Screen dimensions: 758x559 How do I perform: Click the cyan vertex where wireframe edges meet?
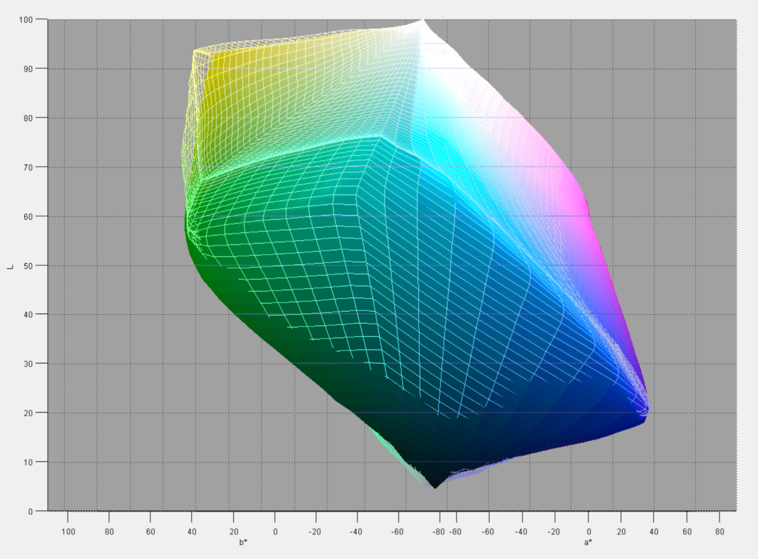pyautogui.click(x=380, y=136)
